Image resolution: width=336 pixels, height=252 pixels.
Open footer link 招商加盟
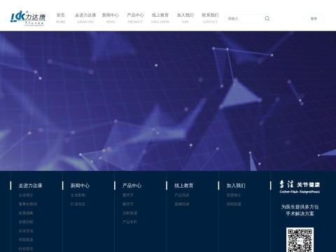coord(234,204)
